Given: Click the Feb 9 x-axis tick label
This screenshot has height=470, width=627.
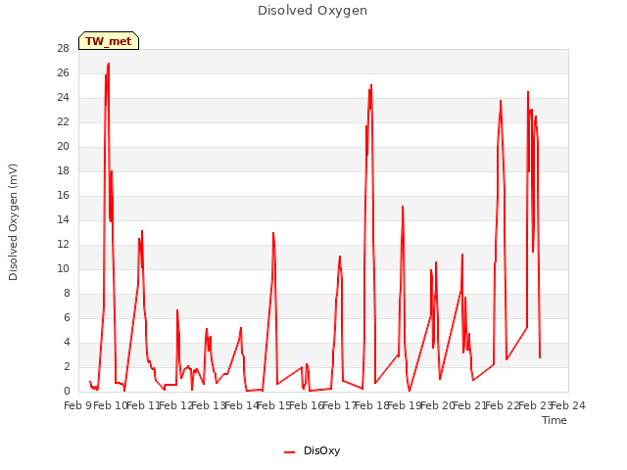Looking at the screenshot, I should pos(77,405).
